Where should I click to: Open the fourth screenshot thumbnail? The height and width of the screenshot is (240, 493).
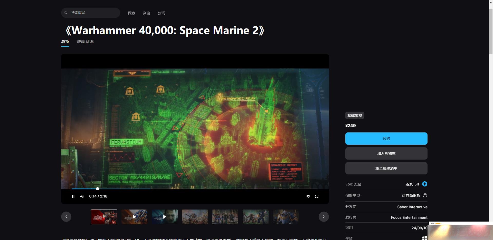pyautogui.click(x=195, y=217)
